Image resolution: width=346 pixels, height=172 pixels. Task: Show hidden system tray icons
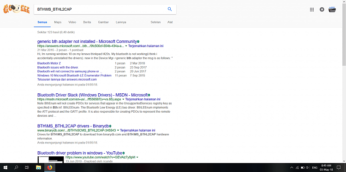(x=292, y=167)
